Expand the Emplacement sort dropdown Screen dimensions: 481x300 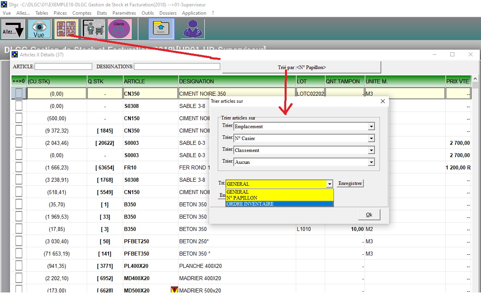[371, 127]
